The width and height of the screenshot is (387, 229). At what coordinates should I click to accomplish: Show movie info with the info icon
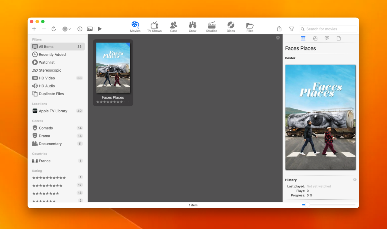point(80,29)
